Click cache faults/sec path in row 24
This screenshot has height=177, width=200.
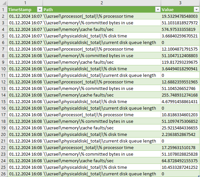(x=79, y=161)
